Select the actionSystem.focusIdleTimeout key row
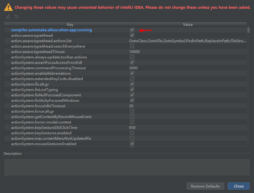The image size is (254, 193). [x=38, y=106]
